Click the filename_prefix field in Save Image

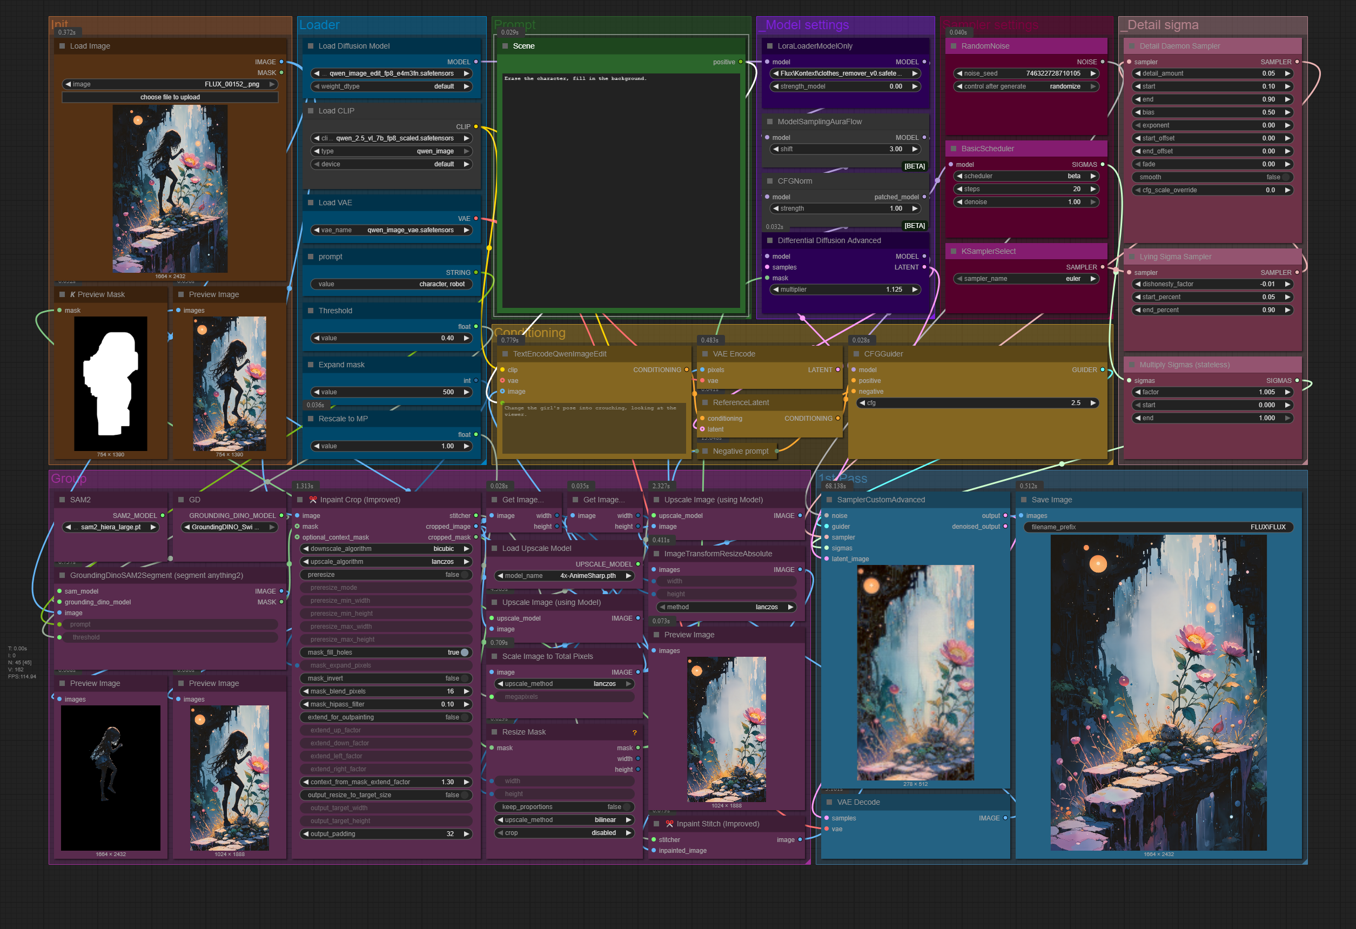1158,527
